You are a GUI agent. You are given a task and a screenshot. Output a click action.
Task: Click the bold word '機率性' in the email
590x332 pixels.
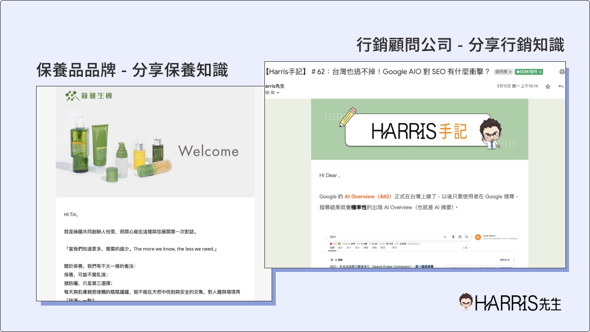(359, 207)
